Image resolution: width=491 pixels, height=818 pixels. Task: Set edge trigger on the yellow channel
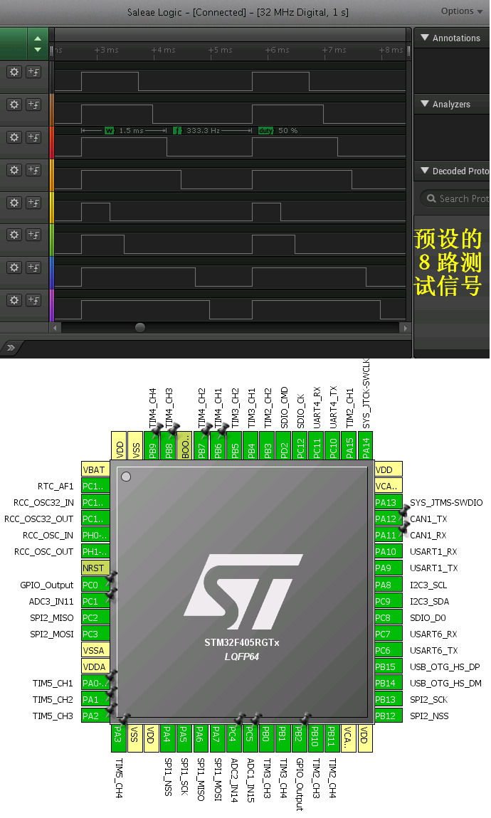(33, 203)
